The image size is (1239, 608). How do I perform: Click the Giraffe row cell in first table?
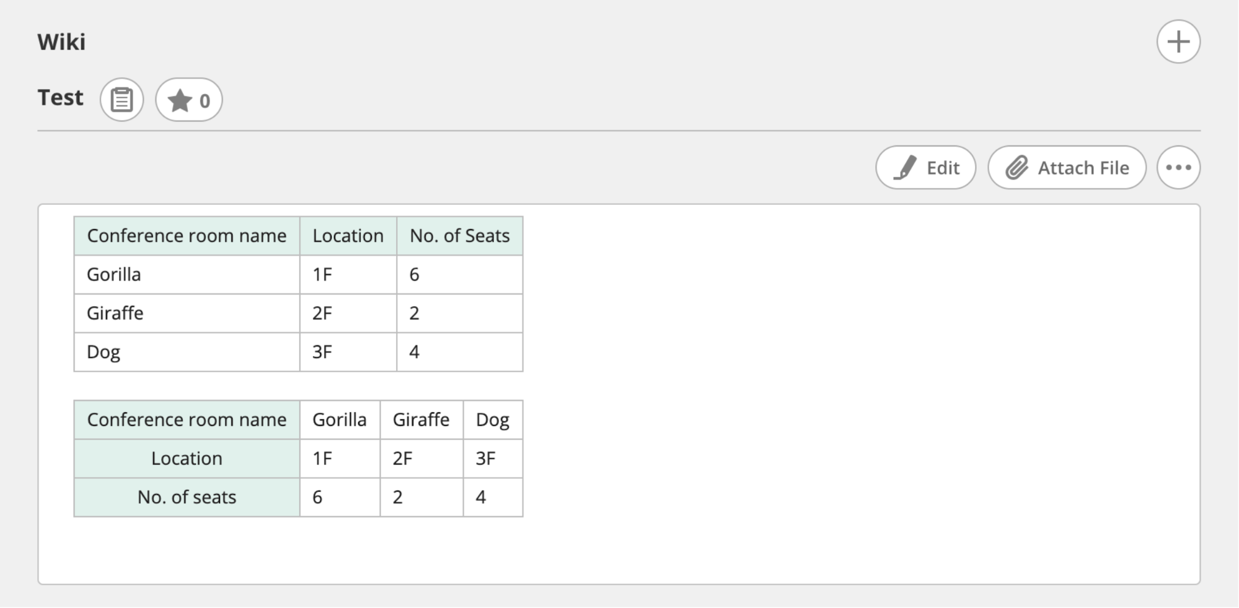115,313
